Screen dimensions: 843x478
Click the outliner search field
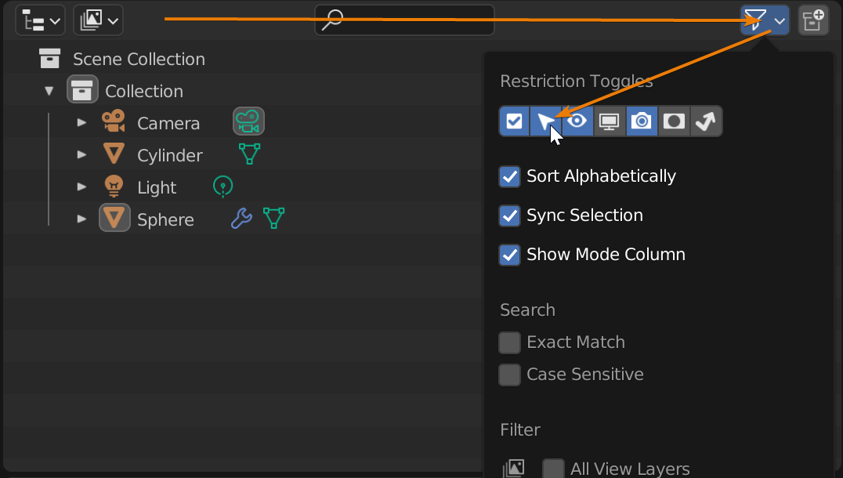coord(404,20)
